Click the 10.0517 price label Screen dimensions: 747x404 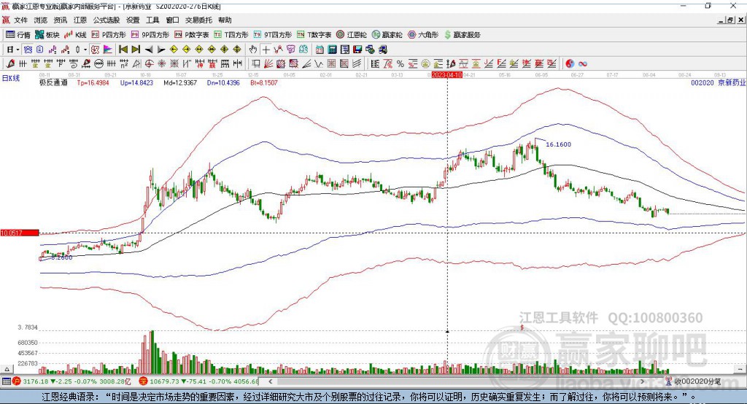click(x=20, y=233)
